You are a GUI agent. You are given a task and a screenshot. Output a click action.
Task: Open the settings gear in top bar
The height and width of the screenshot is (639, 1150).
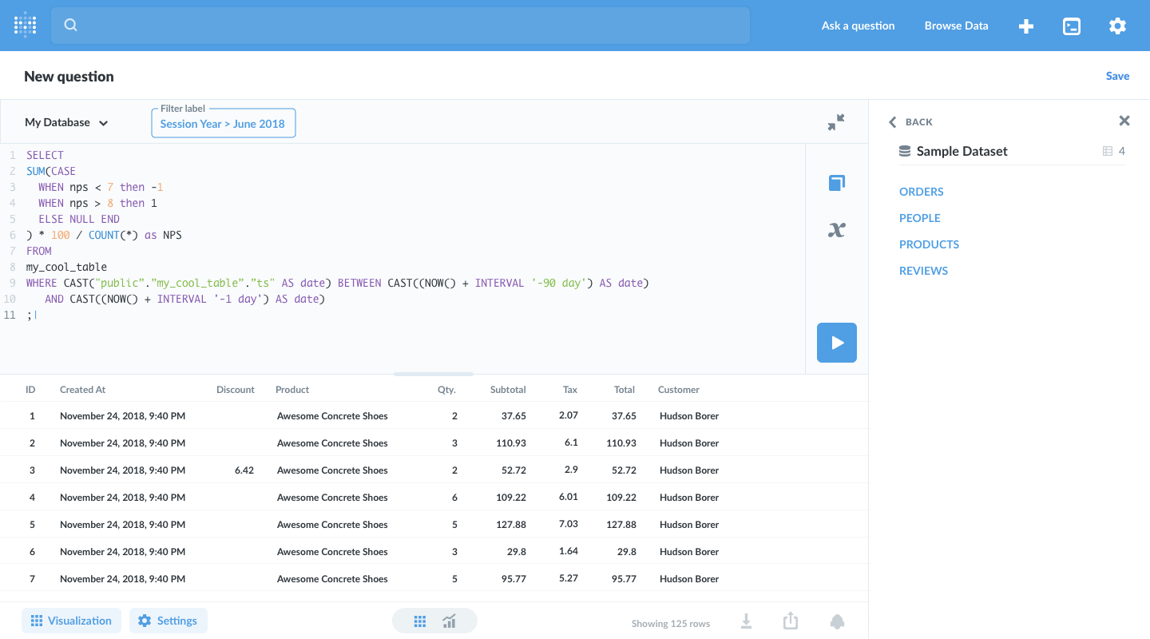(x=1117, y=26)
